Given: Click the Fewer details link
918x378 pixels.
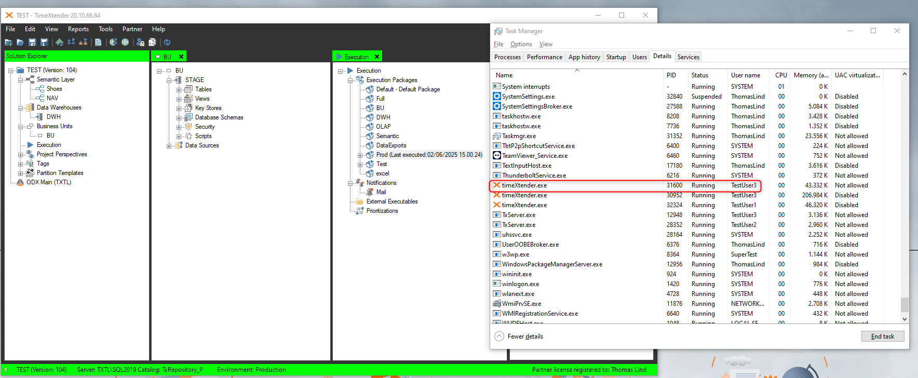Looking at the screenshot, I should 525,336.
